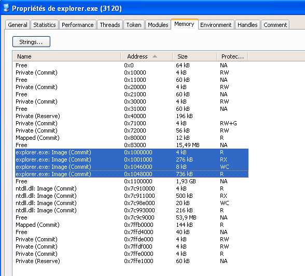Image resolution: width=305 pixels, height=276 pixels.
Task: Select explorer.exe Image row at 0x1046000
Action: pyautogui.click(x=132, y=167)
